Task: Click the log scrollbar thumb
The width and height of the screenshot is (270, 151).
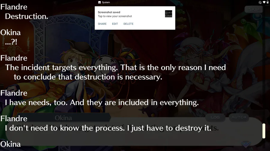Action: click(x=264, y=131)
